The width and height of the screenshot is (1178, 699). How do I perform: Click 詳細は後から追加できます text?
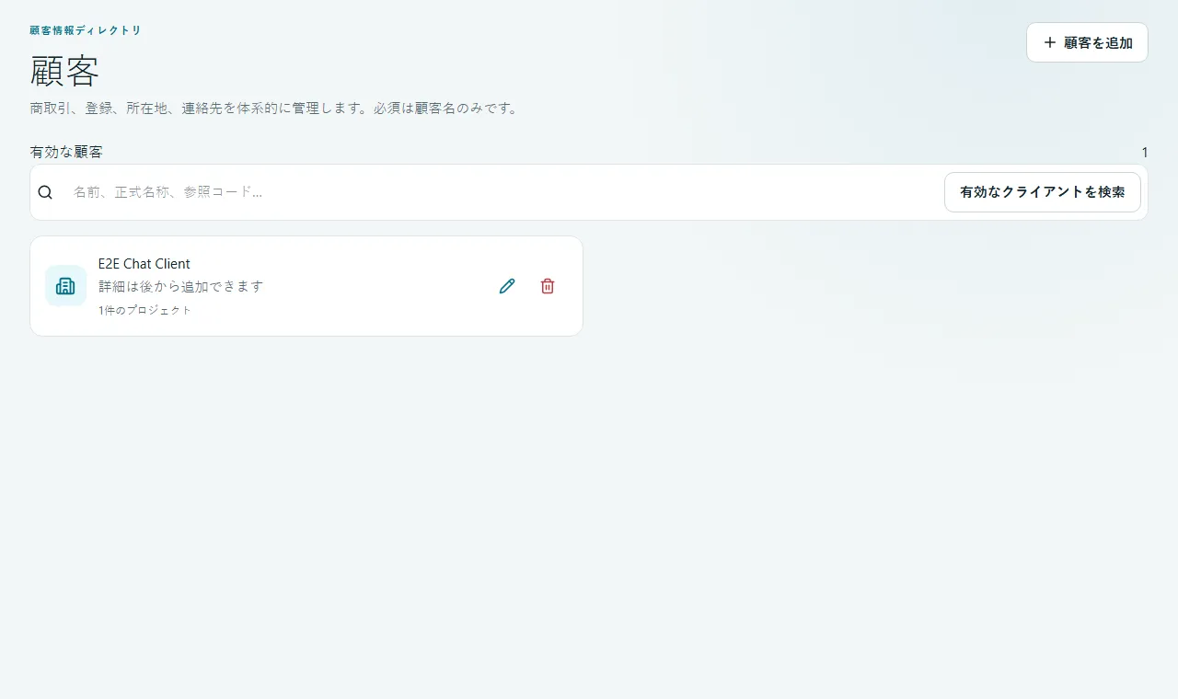181,286
